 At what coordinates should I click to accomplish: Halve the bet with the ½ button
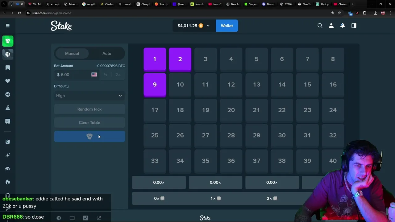106,75
